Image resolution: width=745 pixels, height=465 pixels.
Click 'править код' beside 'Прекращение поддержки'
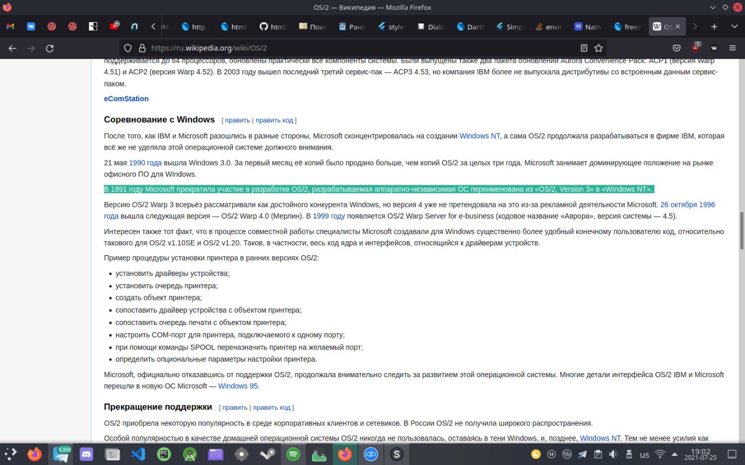tap(272, 407)
